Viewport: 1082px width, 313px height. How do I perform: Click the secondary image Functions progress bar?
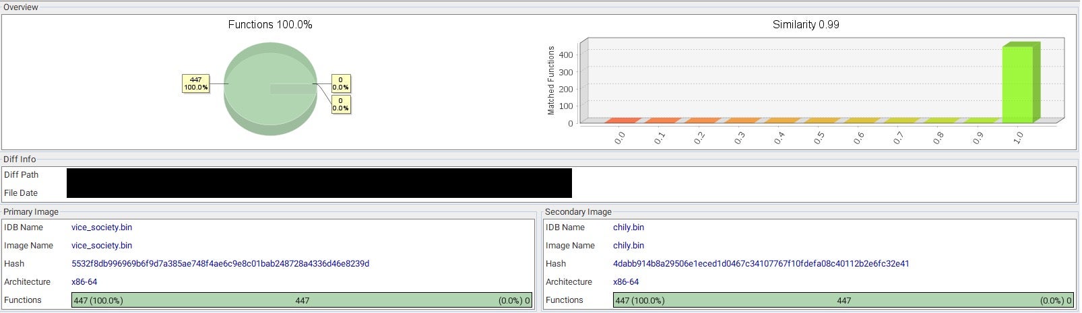point(843,300)
